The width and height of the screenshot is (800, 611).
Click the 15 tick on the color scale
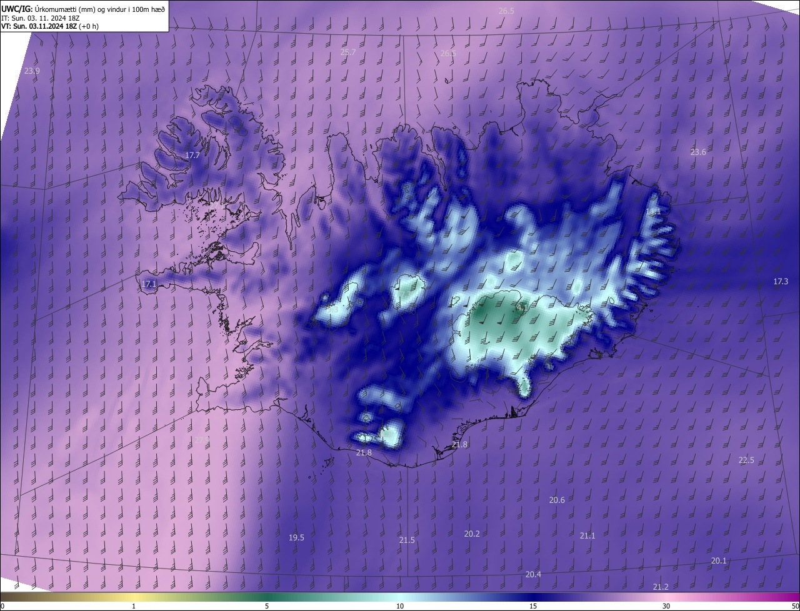pos(533,607)
